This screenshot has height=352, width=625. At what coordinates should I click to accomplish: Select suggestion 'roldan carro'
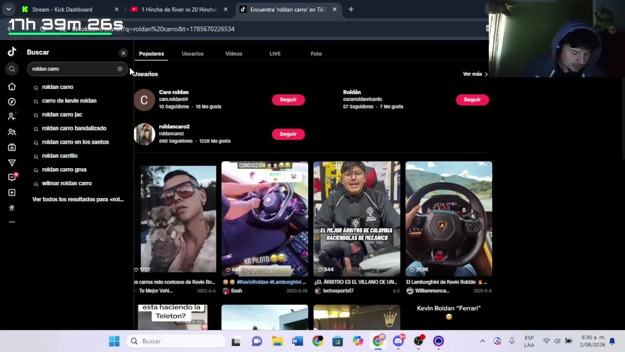[x=57, y=87]
